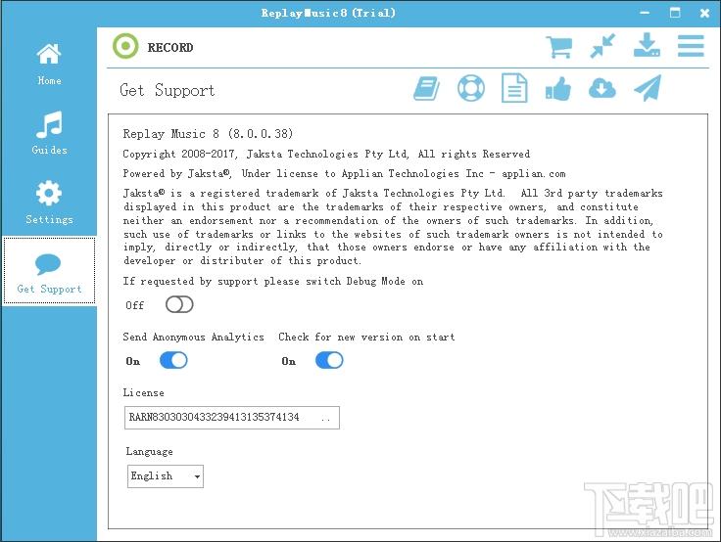
Task: Open the shopping cart purchase icon
Action: click(558, 46)
